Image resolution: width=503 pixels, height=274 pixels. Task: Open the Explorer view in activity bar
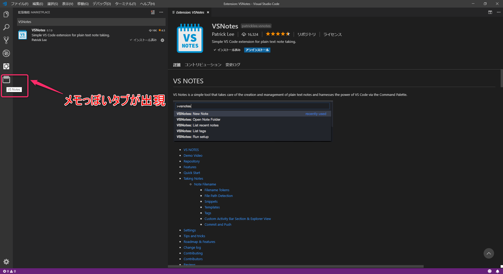[x=6, y=14]
